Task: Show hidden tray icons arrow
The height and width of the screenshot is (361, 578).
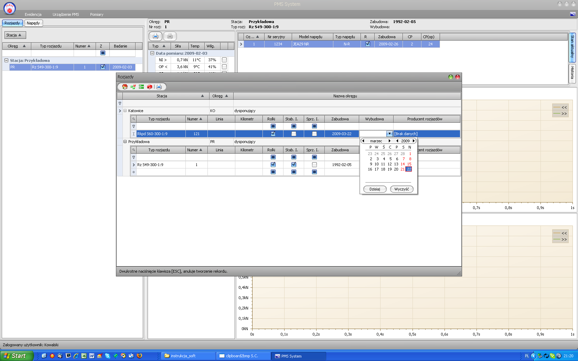Action: 534,356
